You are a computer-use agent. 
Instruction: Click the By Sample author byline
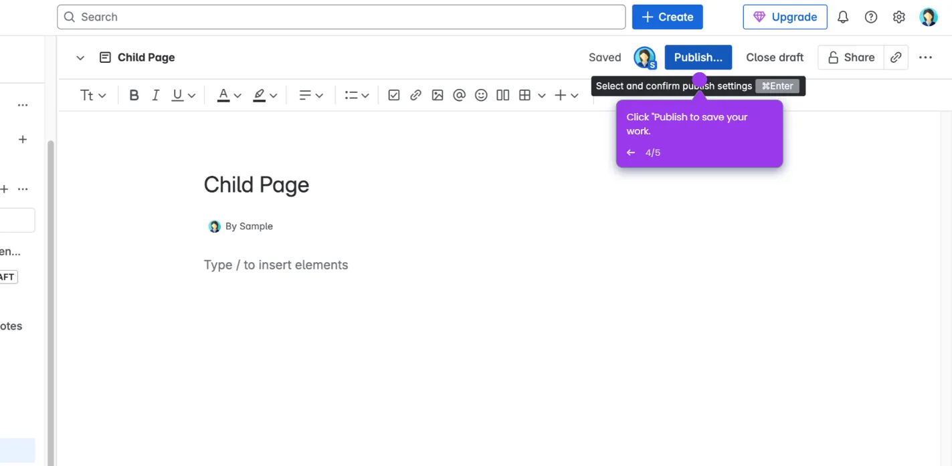coord(241,227)
